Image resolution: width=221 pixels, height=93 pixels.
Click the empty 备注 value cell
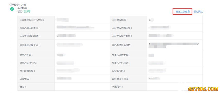[x=82, y=87]
